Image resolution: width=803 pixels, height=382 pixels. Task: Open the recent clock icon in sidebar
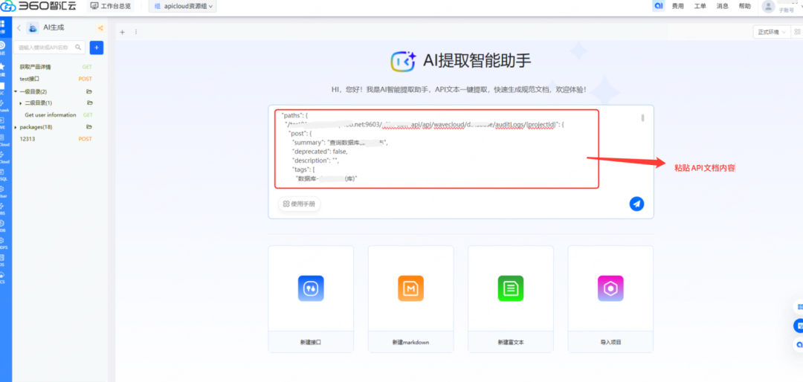pos(2,47)
